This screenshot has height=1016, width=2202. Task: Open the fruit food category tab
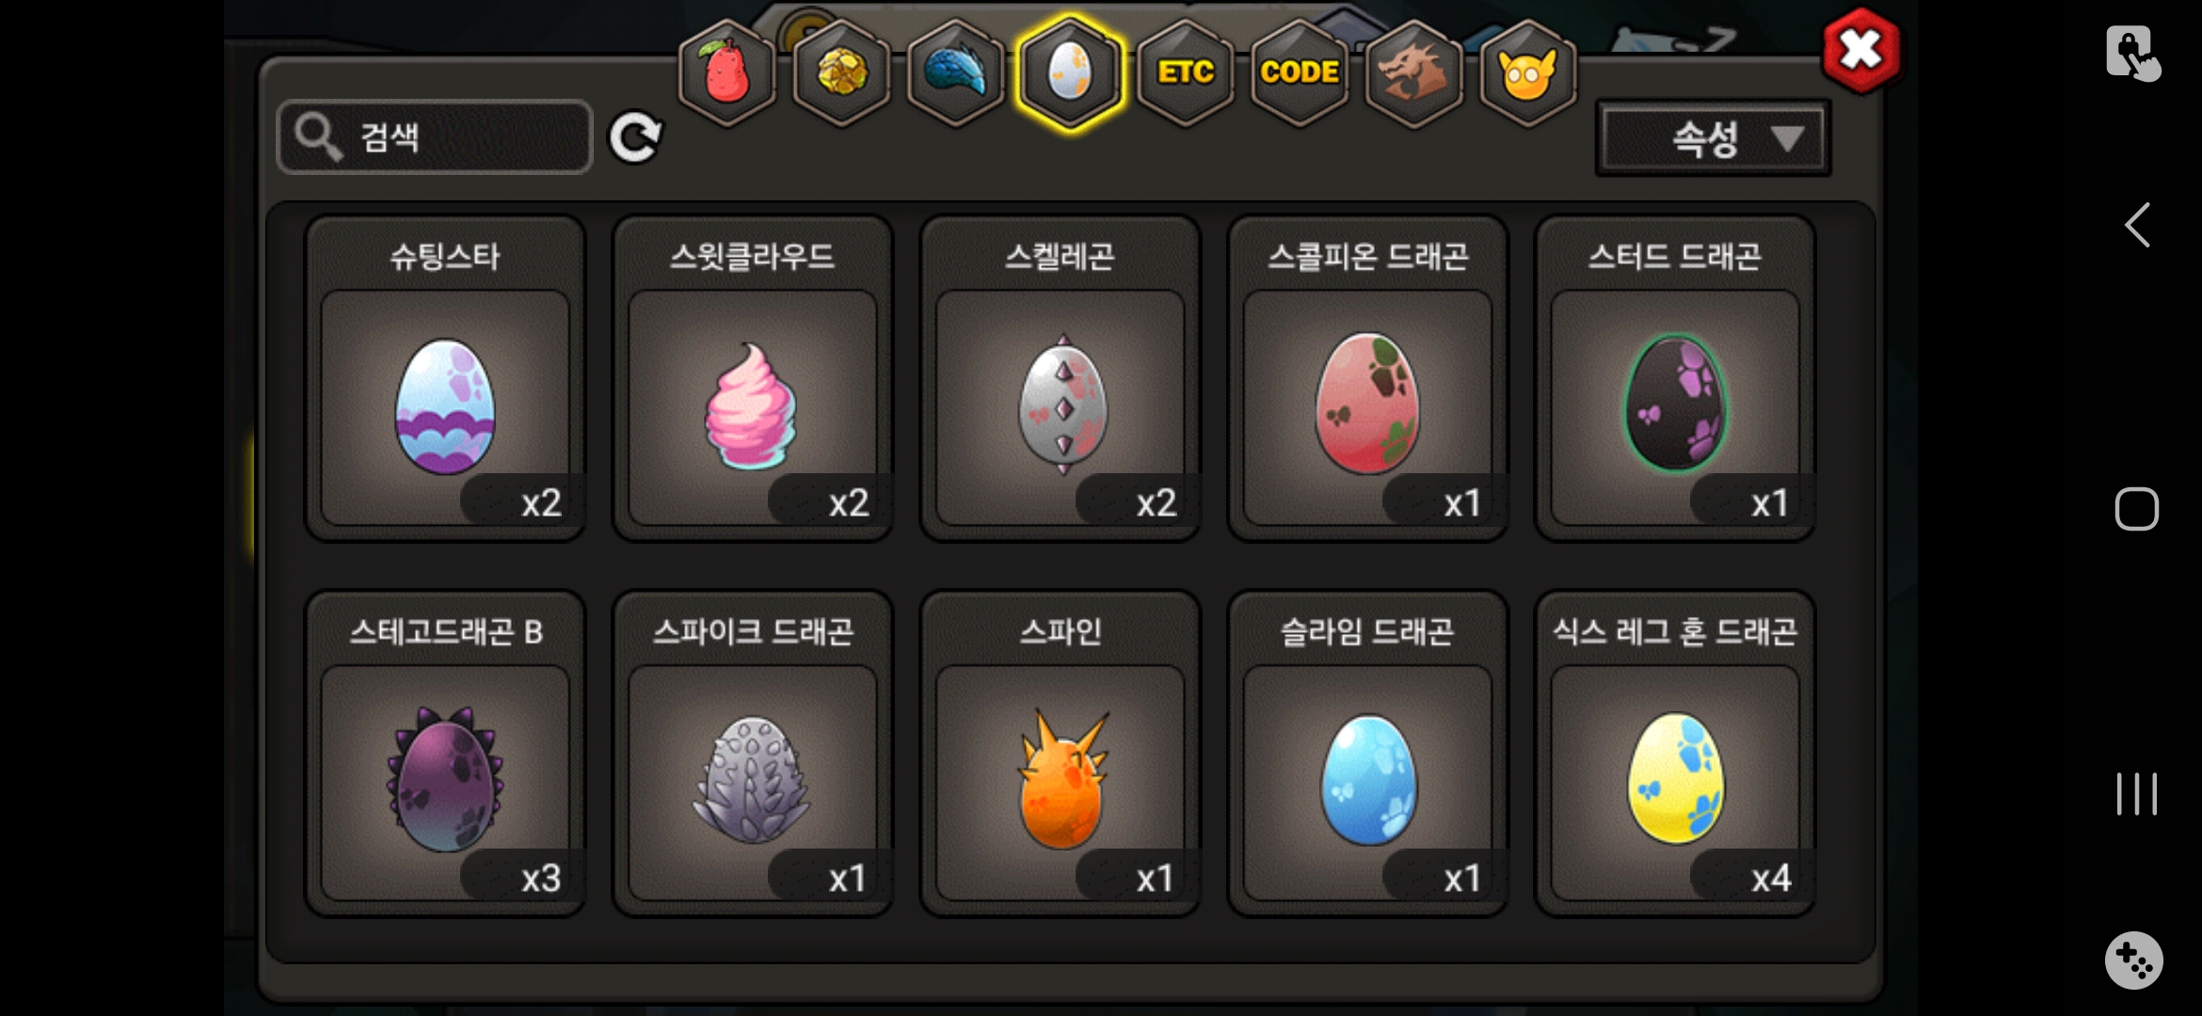click(726, 72)
